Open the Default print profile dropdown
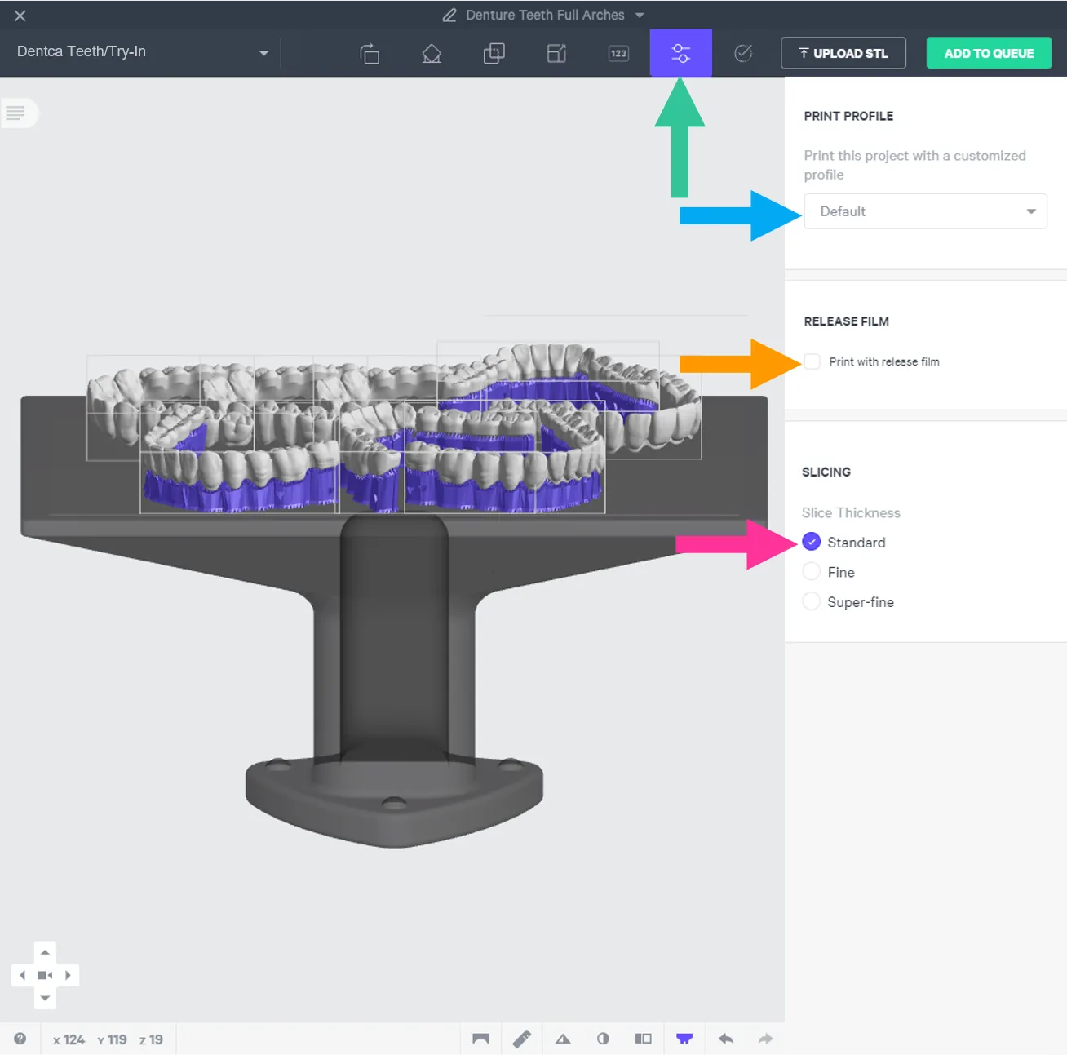This screenshot has height=1055, width=1067. (925, 211)
